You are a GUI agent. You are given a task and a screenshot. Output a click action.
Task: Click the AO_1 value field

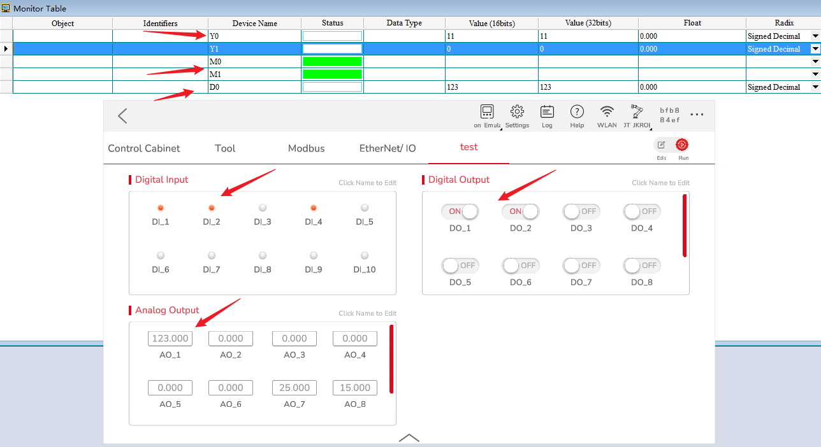pos(170,339)
